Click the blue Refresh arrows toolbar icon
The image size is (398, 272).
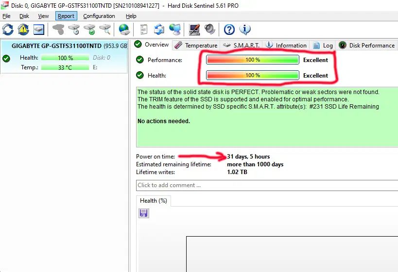pyautogui.click(x=8, y=30)
